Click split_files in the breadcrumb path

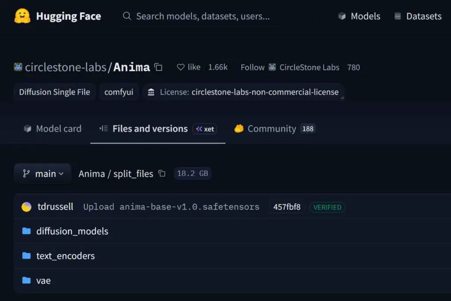point(133,174)
